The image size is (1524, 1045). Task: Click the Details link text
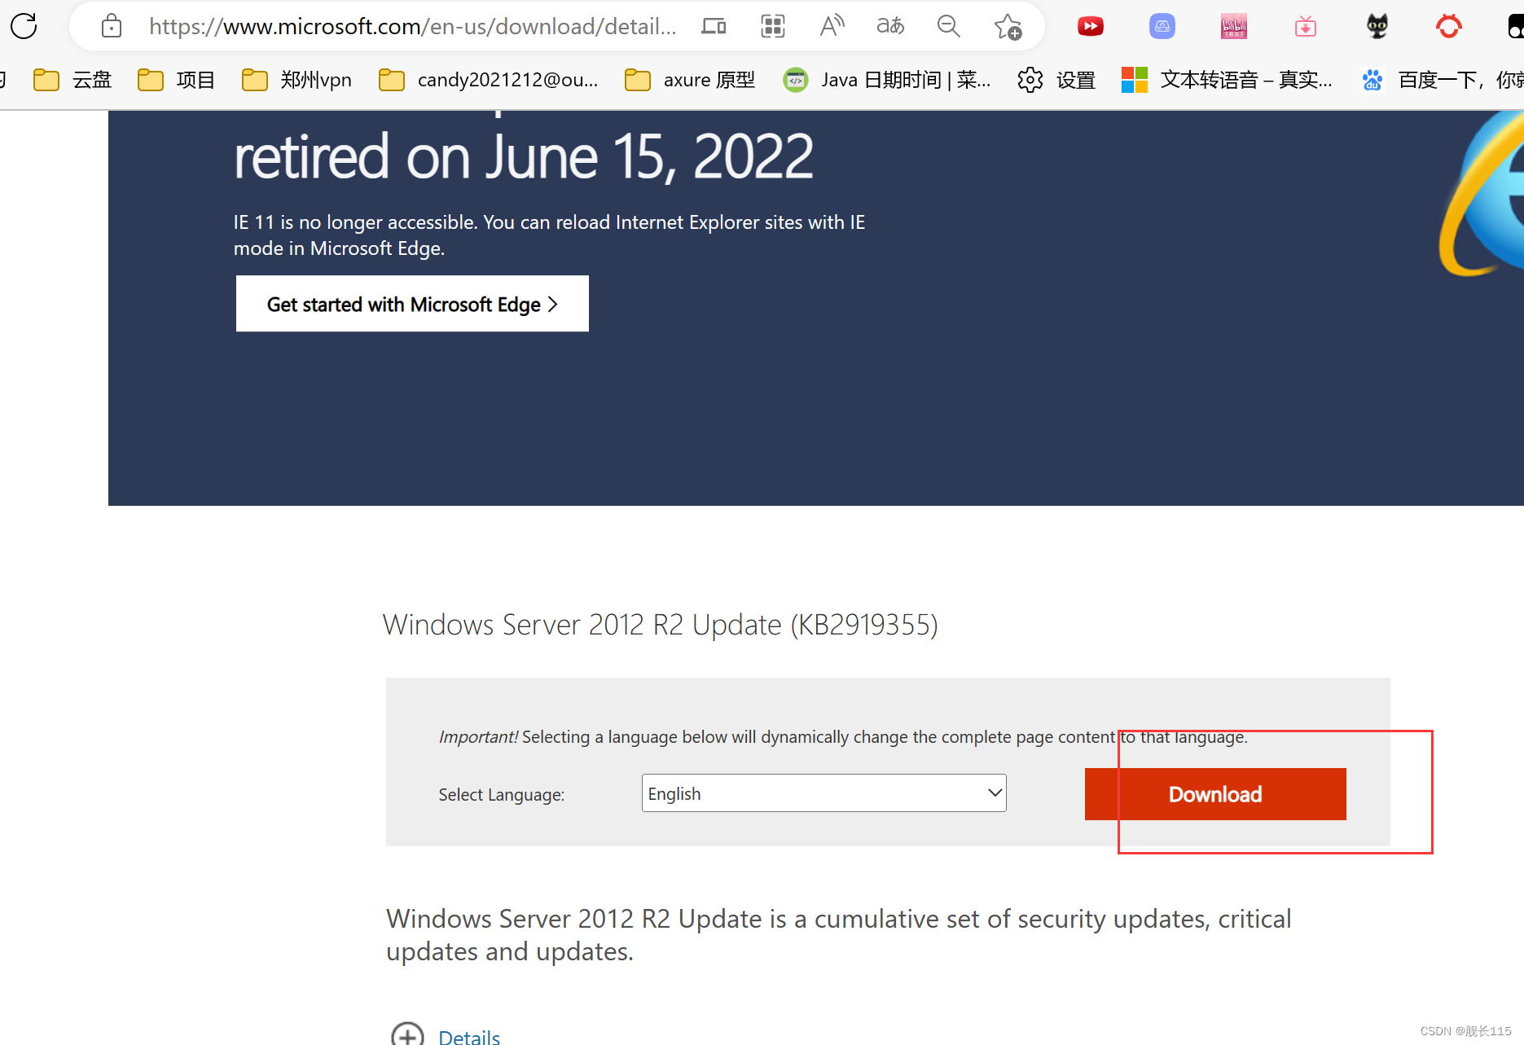click(x=469, y=1037)
